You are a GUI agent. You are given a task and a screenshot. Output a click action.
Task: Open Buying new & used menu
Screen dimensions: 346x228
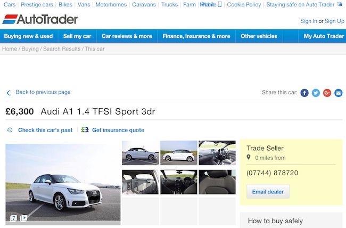pos(28,36)
